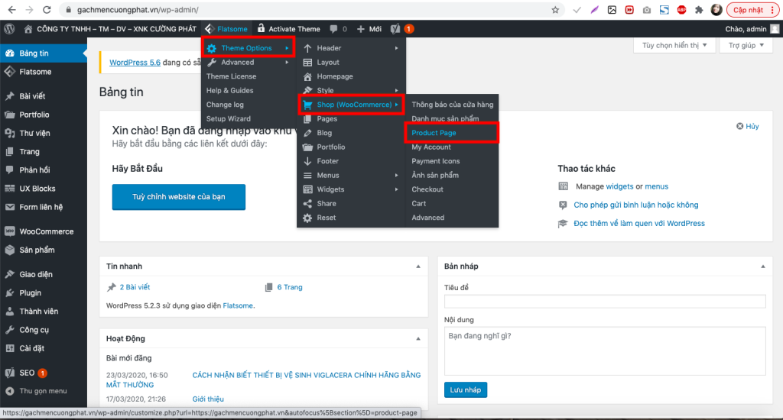Open WooCommerce in the sidebar
This screenshot has width=783, height=420.
pyautogui.click(x=46, y=231)
